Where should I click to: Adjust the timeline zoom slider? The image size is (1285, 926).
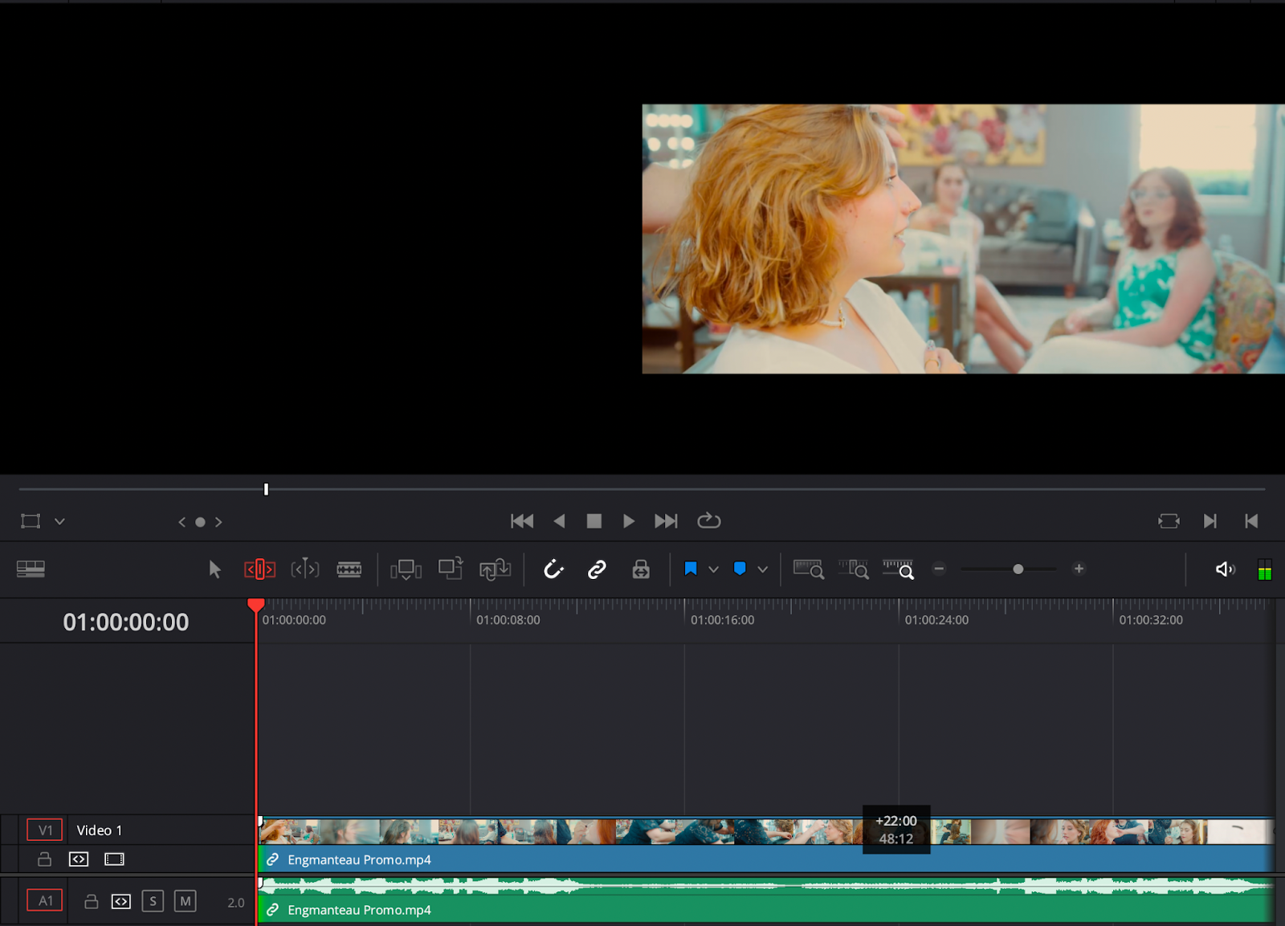point(1018,569)
